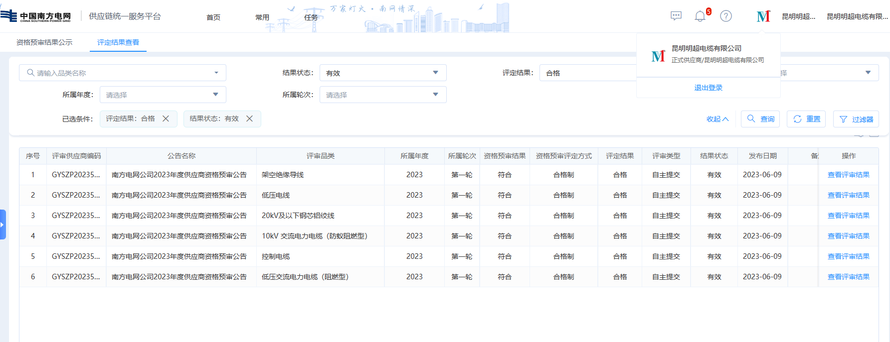
Task: Switch to 资格预审结果公示 tab
Action: click(x=44, y=43)
